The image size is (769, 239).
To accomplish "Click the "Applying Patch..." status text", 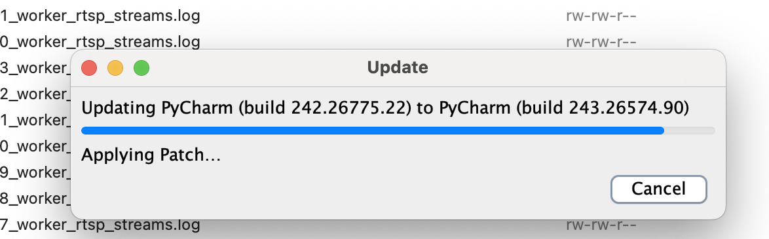I will [x=151, y=155].
